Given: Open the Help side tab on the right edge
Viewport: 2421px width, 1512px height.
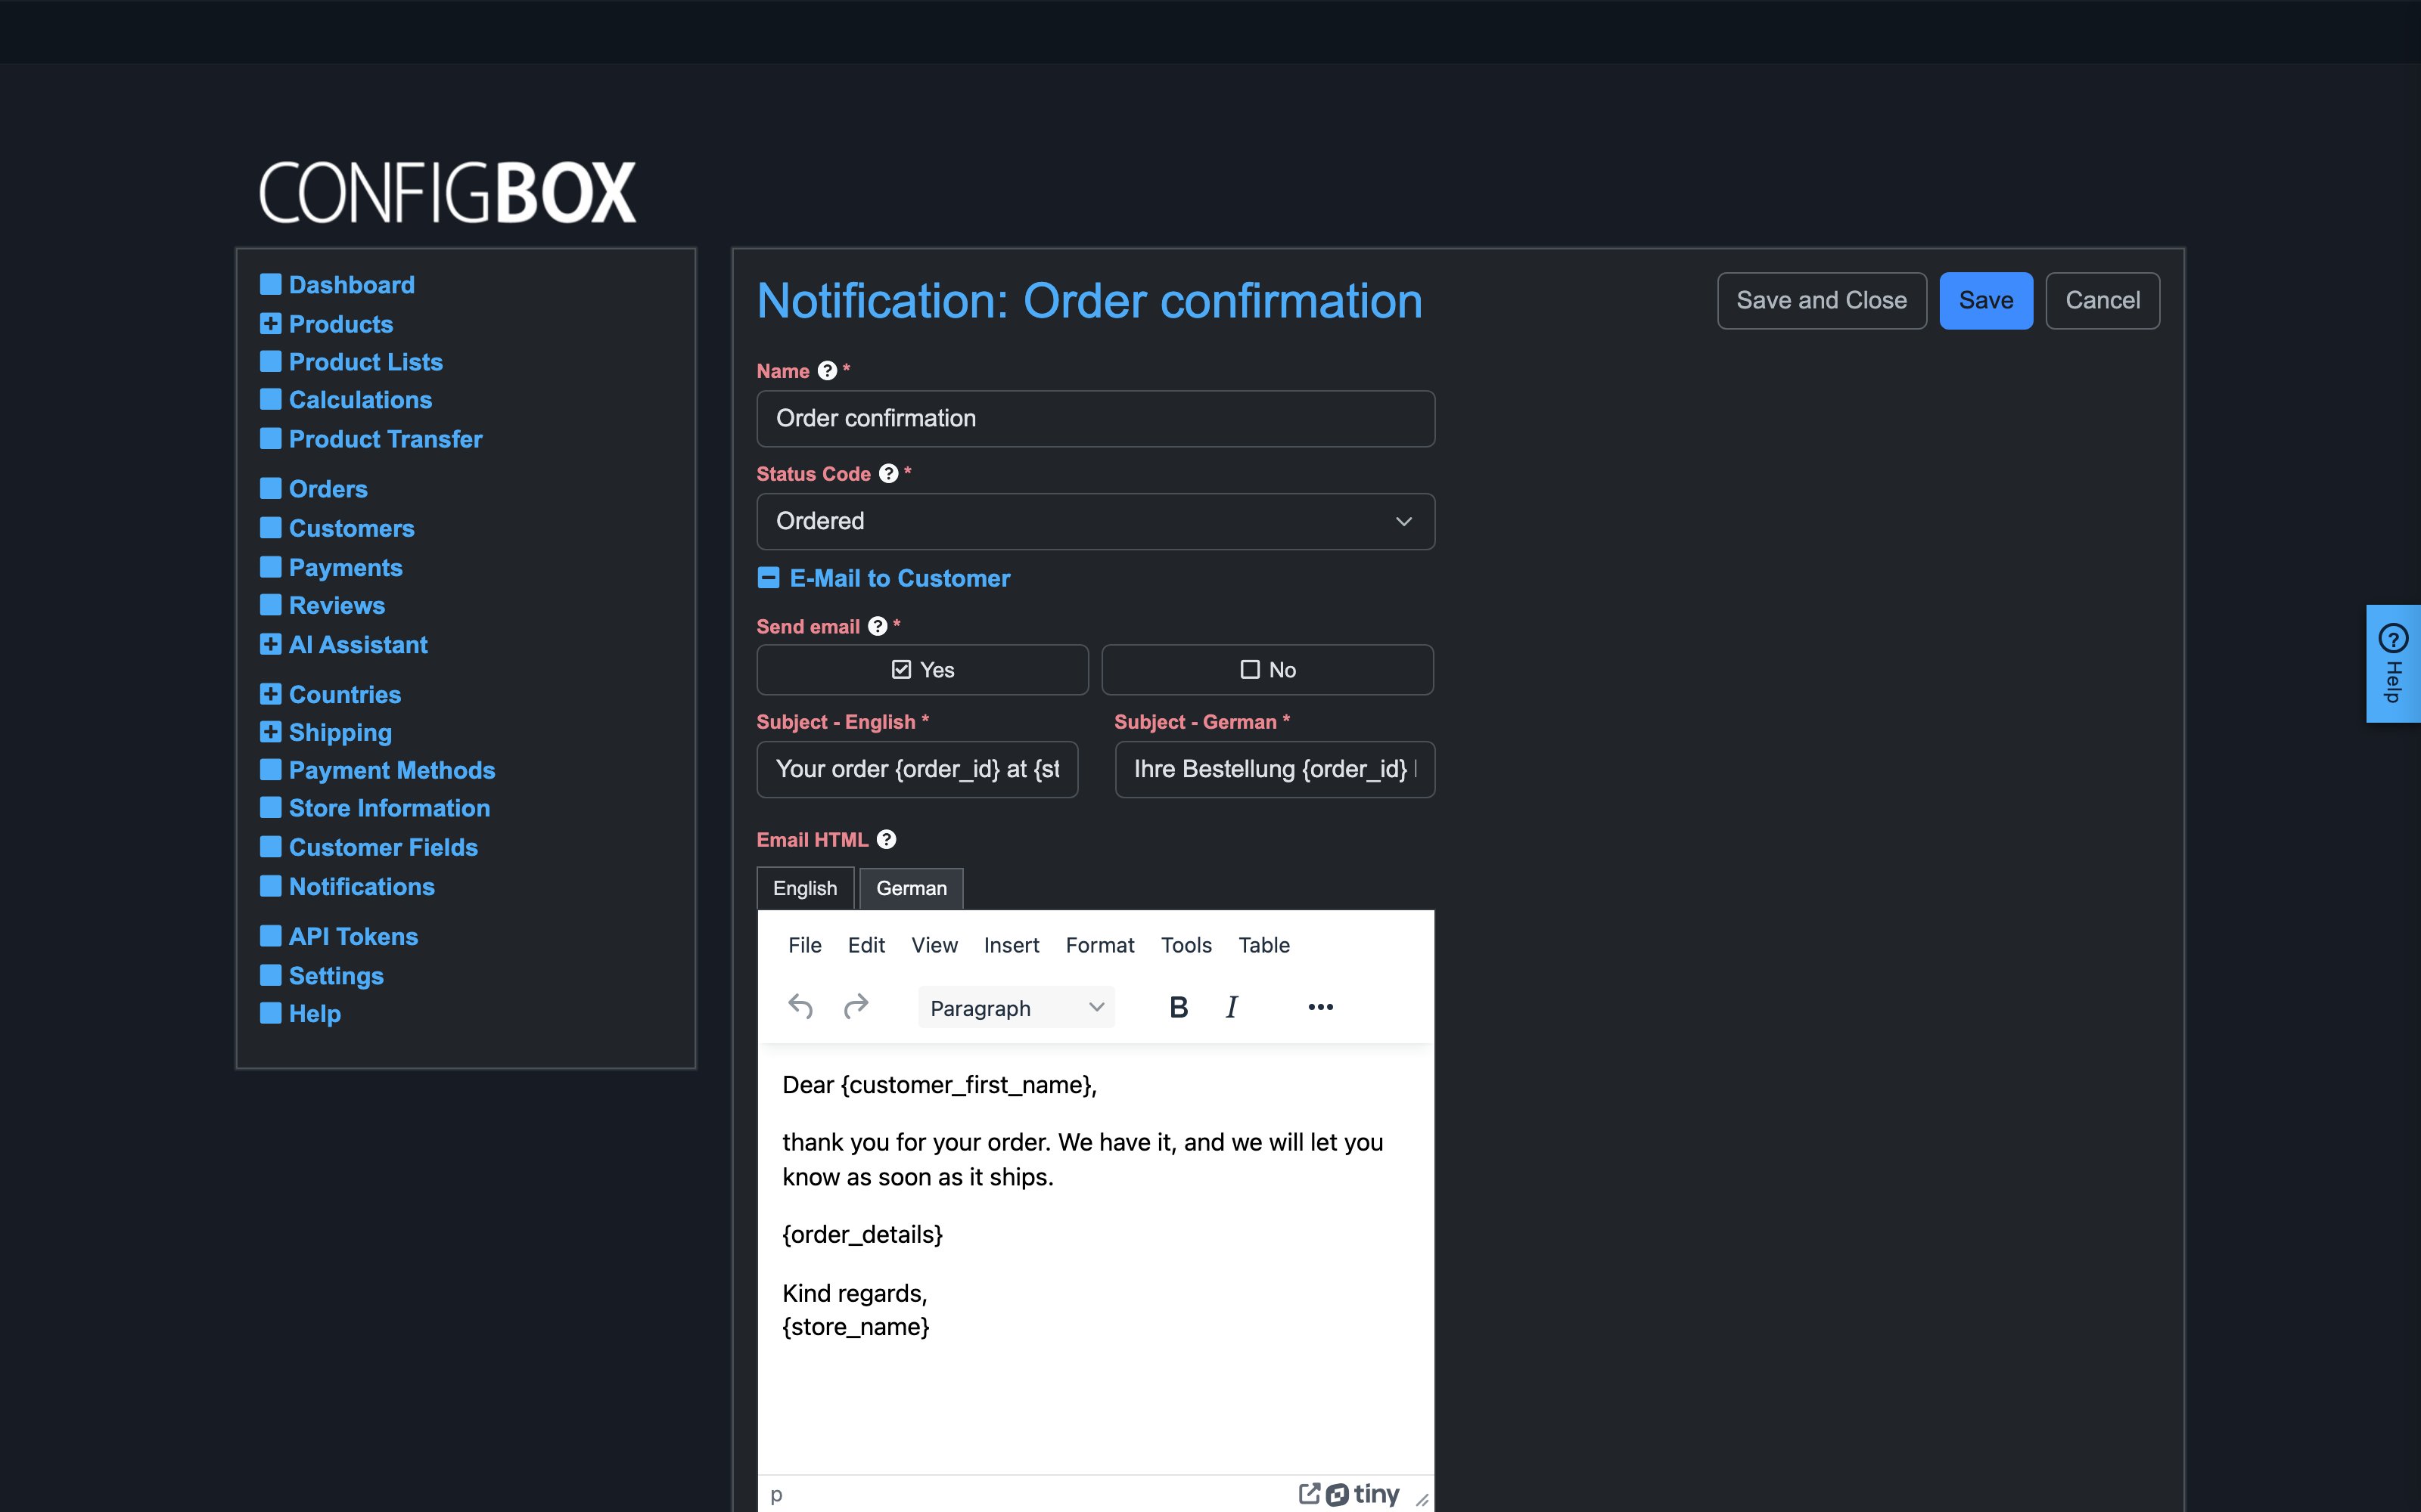Looking at the screenshot, I should 2393,664.
